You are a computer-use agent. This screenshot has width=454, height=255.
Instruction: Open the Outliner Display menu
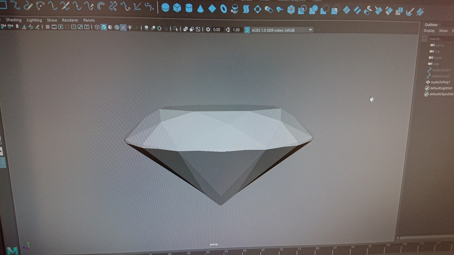click(429, 31)
